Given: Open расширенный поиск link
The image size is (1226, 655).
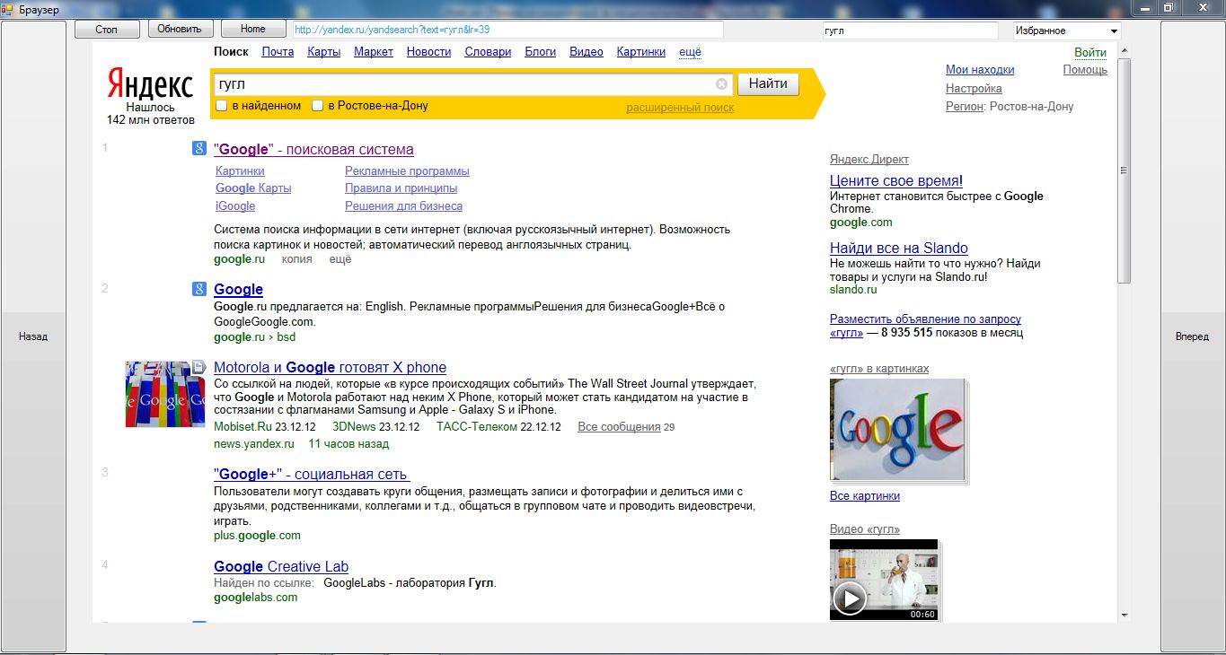Looking at the screenshot, I should point(680,108).
